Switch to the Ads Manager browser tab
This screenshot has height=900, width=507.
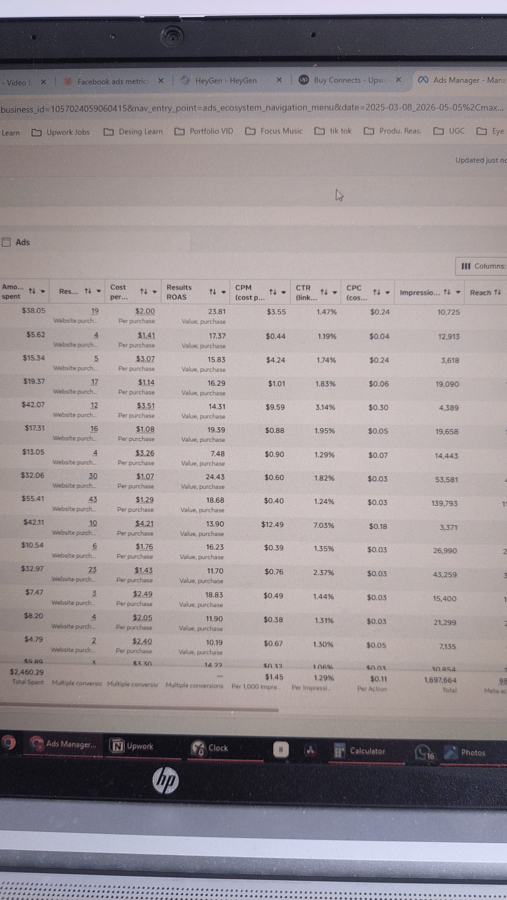click(x=462, y=80)
